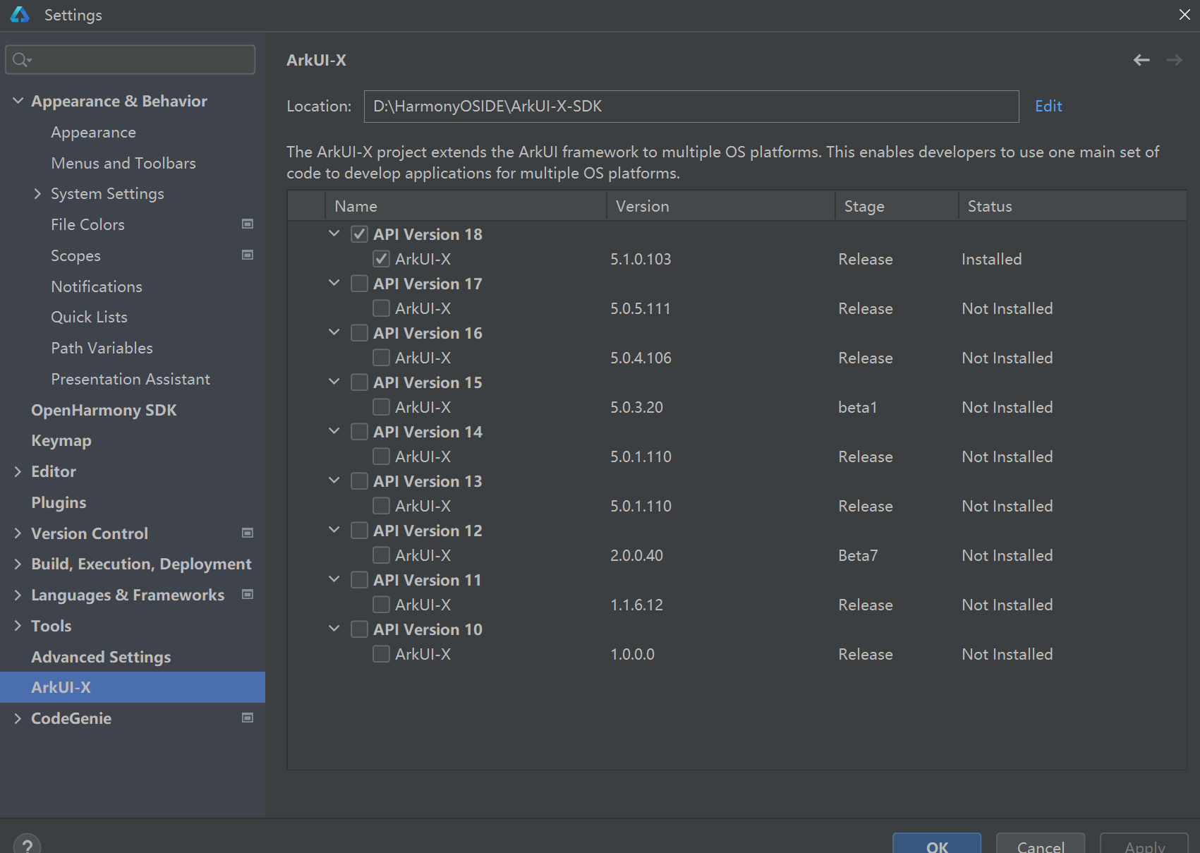
Task: Collapse Appearance & Behavior section
Action: pos(18,101)
